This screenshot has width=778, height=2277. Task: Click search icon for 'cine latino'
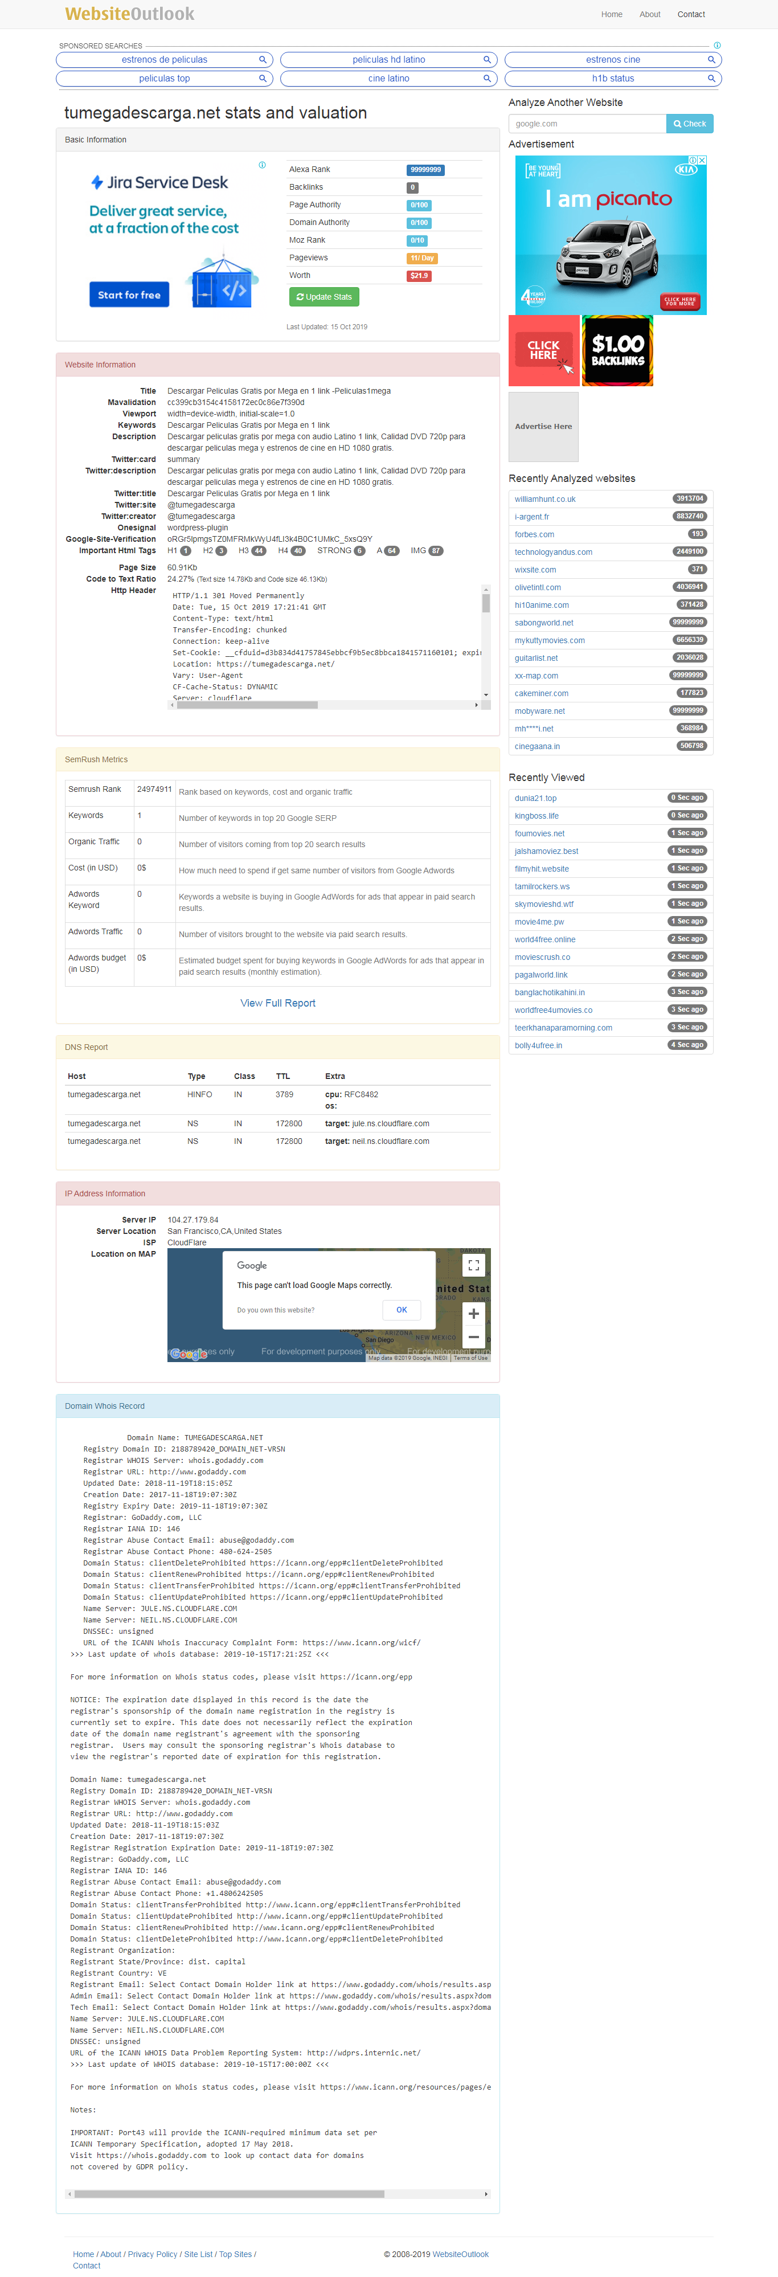[x=486, y=78]
